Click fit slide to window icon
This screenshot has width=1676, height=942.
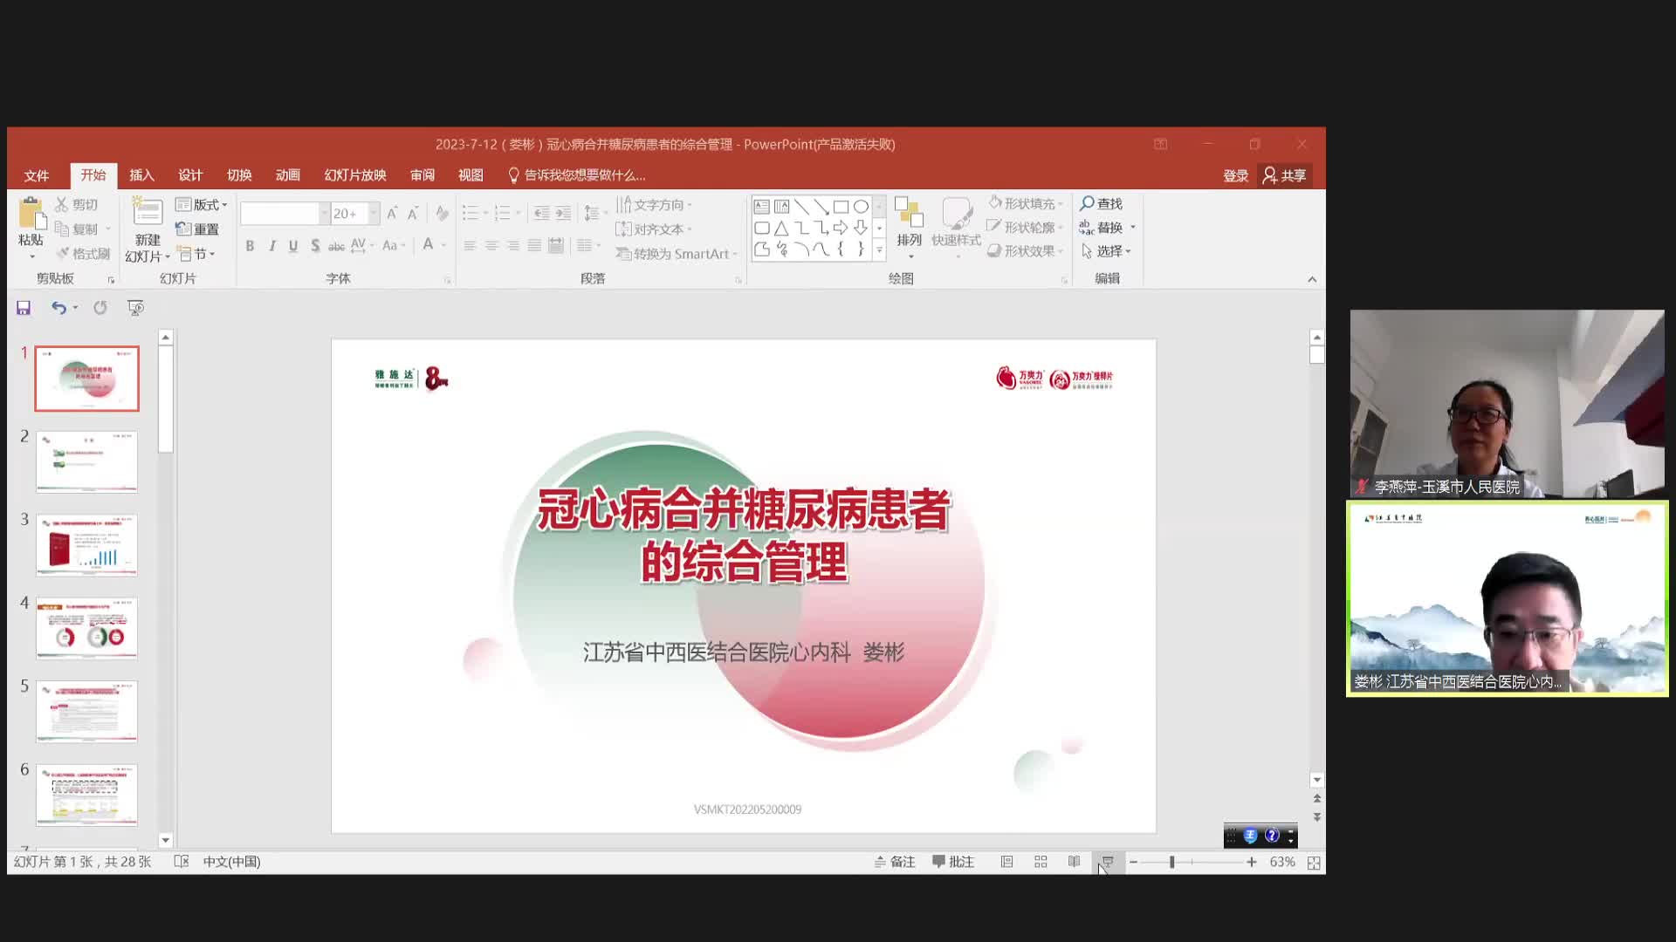click(x=1314, y=863)
